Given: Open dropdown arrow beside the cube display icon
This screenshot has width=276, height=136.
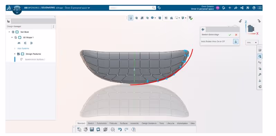Looking at the screenshot, I should pyautogui.click(x=185, y=18).
